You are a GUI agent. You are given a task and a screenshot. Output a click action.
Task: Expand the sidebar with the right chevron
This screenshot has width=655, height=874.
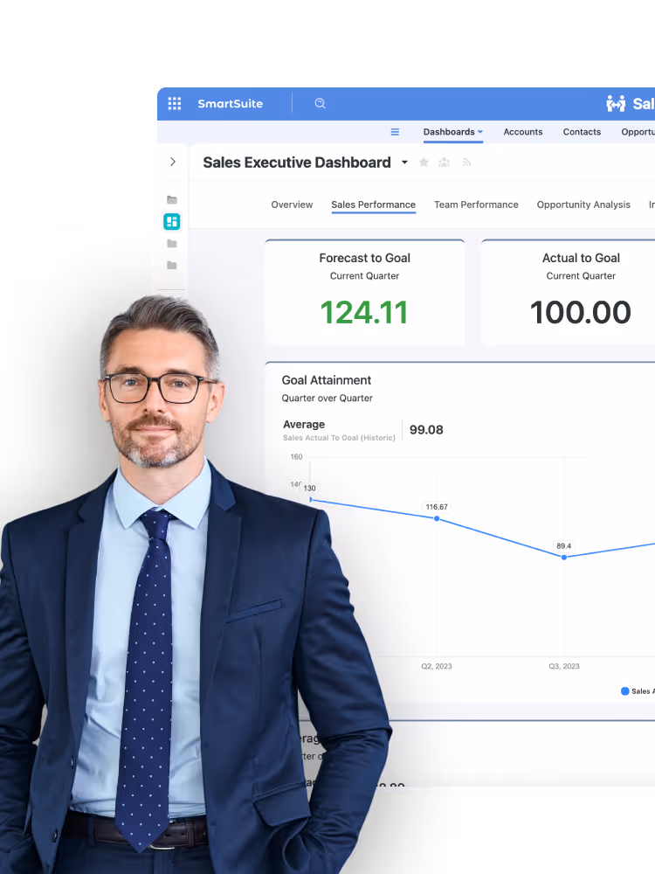[173, 162]
